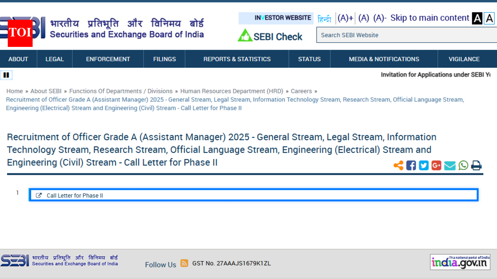Screen dimensions: 497x279
Task: Switch back to normal contrast mode
Action: tap(489, 18)
